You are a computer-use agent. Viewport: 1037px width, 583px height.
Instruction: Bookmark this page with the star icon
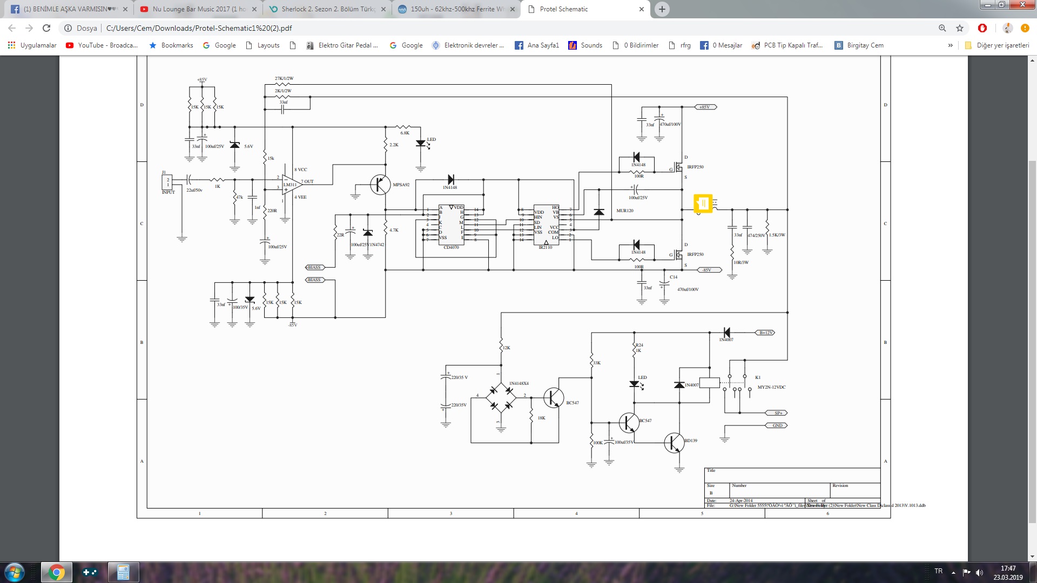[x=960, y=28]
